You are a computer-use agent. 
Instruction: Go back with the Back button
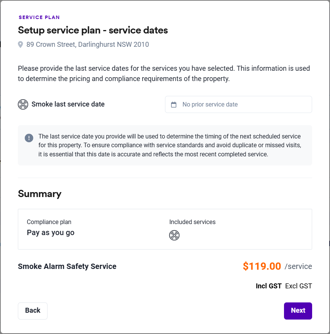[x=33, y=311]
